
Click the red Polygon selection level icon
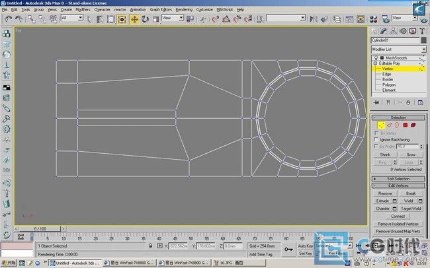pyautogui.click(x=406, y=125)
